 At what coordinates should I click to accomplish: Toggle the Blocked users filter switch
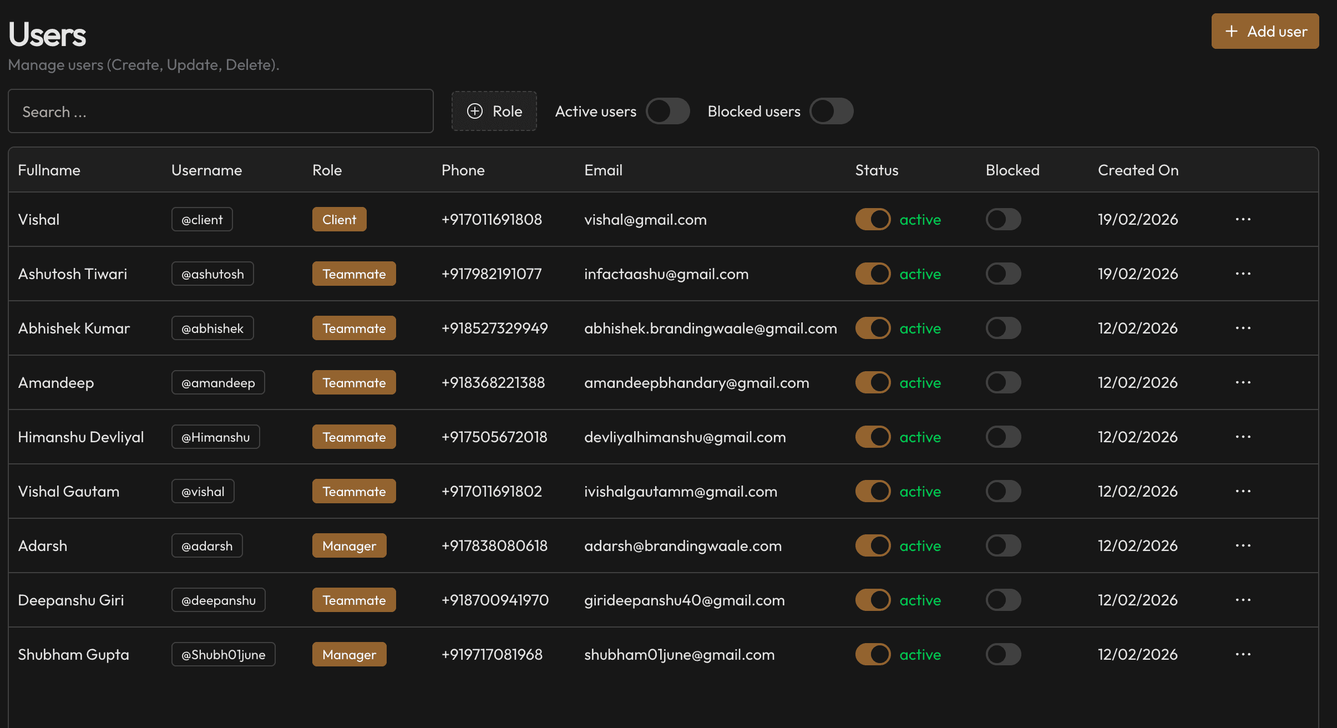coord(831,111)
